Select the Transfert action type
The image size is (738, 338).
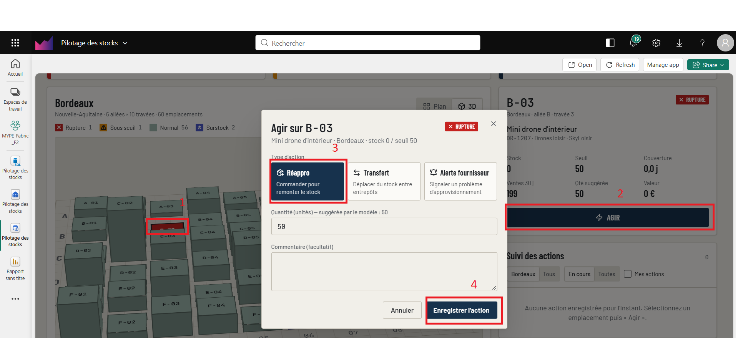tap(384, 181)
